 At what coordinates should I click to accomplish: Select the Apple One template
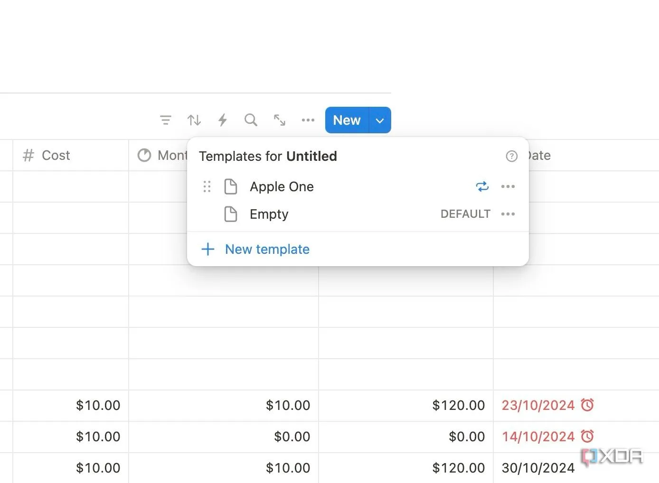tap(282, 186)
